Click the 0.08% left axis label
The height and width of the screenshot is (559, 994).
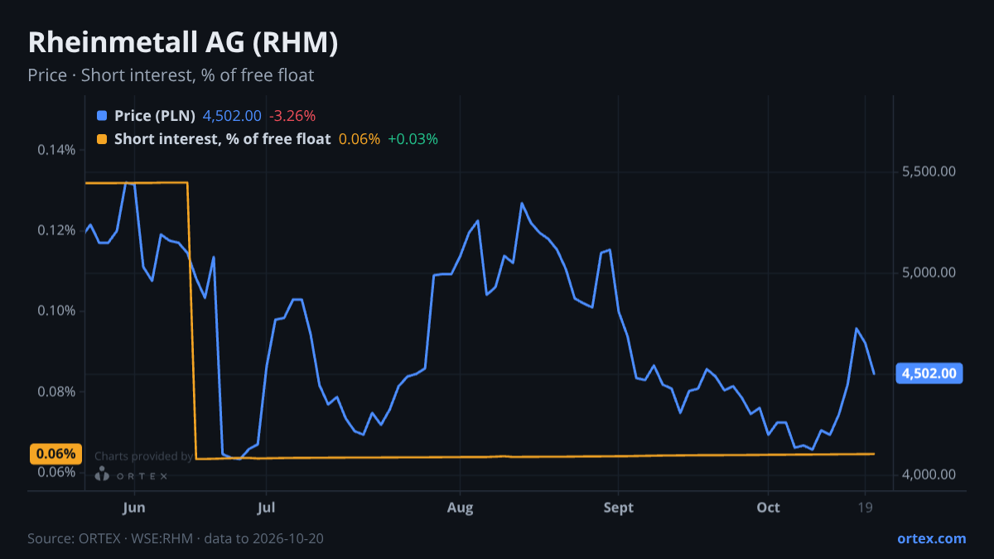tap(57, 392)
